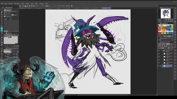Open the Filter menu
The image size is (177, 99).
point(36,4)
